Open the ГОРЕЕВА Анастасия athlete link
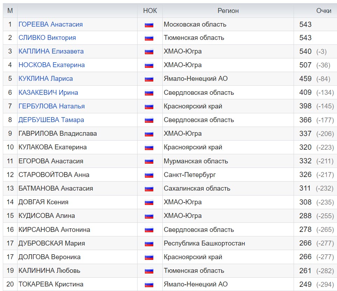The height and width of the screenshot is (291, 337). [x=50, y=24]
